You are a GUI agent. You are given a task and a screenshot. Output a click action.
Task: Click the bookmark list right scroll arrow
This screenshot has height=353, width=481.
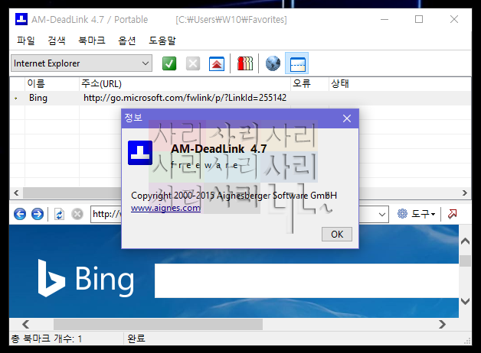pyautogui.click(x=464, y=193)
